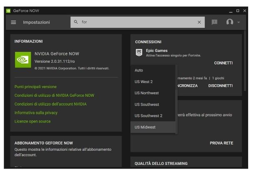Select US Midwest server option
Screen dimensions: 254x174
click(153, 127)
